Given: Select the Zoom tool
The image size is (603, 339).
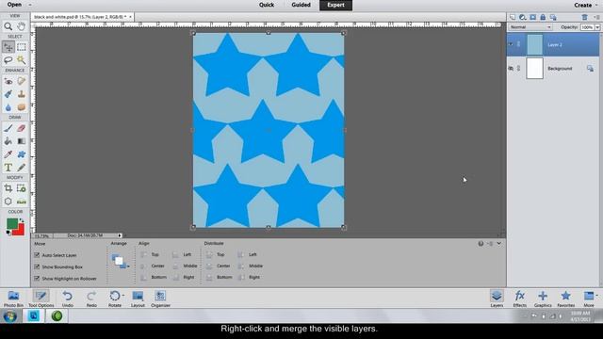Looking at the screenshot, I should [8, 26].
